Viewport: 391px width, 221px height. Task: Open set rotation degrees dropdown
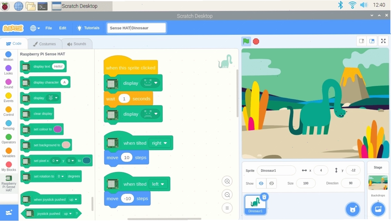click(61, 176)
